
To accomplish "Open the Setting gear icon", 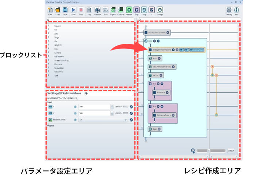I will point(229,11).
